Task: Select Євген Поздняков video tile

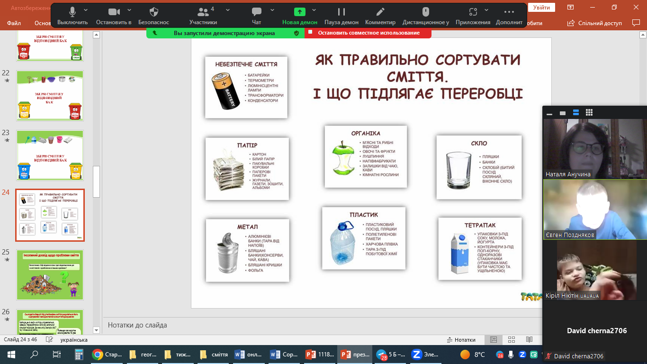Action: tap(595, 209)
